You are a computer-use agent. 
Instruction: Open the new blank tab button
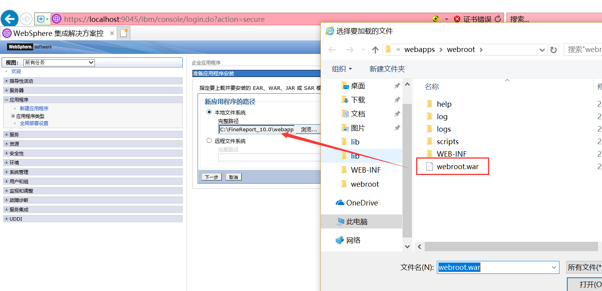click(x=124, y=33)
